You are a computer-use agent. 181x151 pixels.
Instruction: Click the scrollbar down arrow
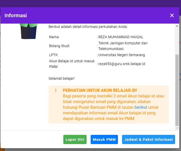click(177, 128)
